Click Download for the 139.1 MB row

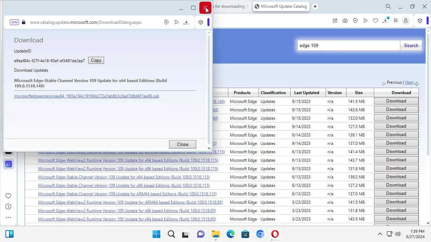pyautogui.click(x=396, y=135)
